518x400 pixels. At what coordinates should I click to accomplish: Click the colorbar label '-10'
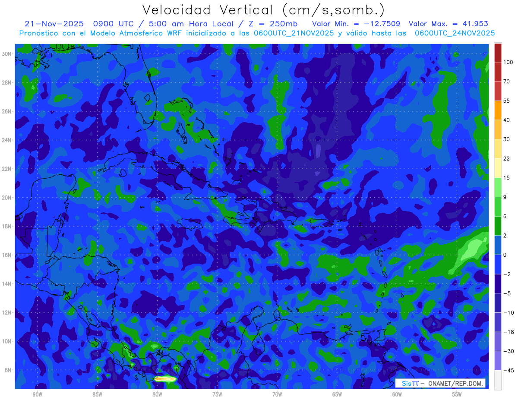[508, 312]
